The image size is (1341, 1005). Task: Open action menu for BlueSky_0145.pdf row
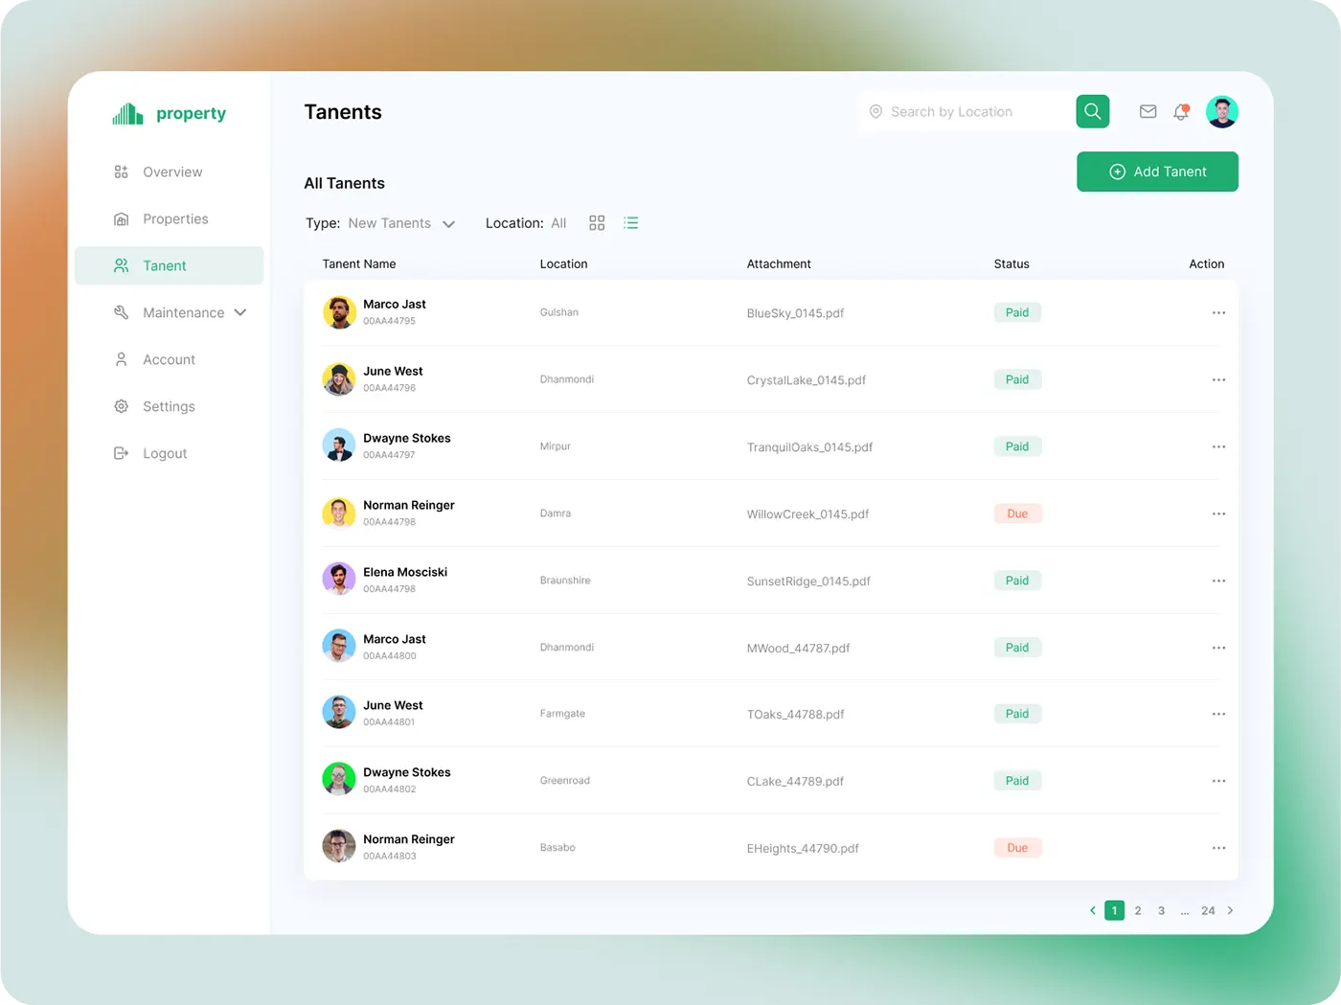(x=1218, y=313)
